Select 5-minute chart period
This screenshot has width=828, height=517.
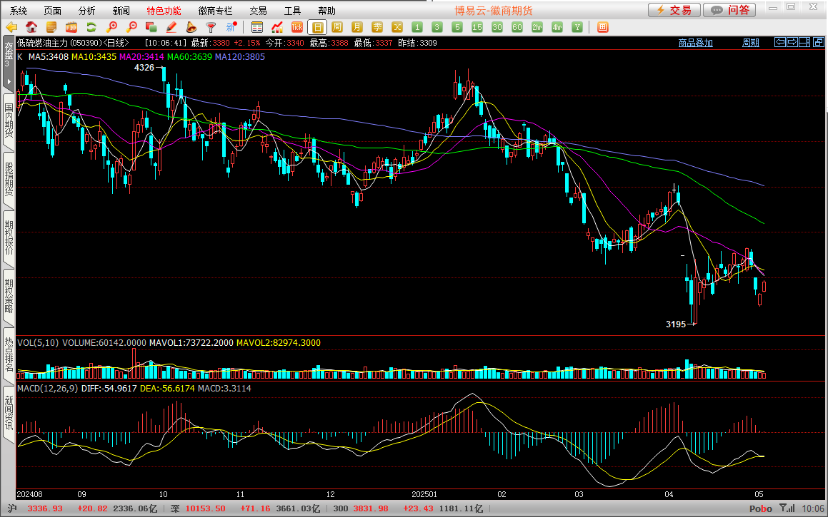click(x=457, y=27)
